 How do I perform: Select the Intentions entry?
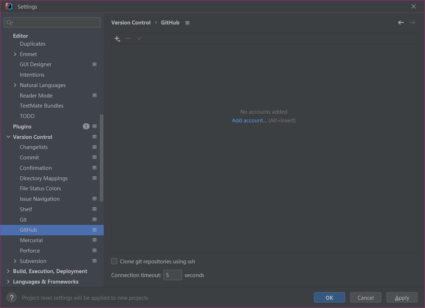click(32, 75)
